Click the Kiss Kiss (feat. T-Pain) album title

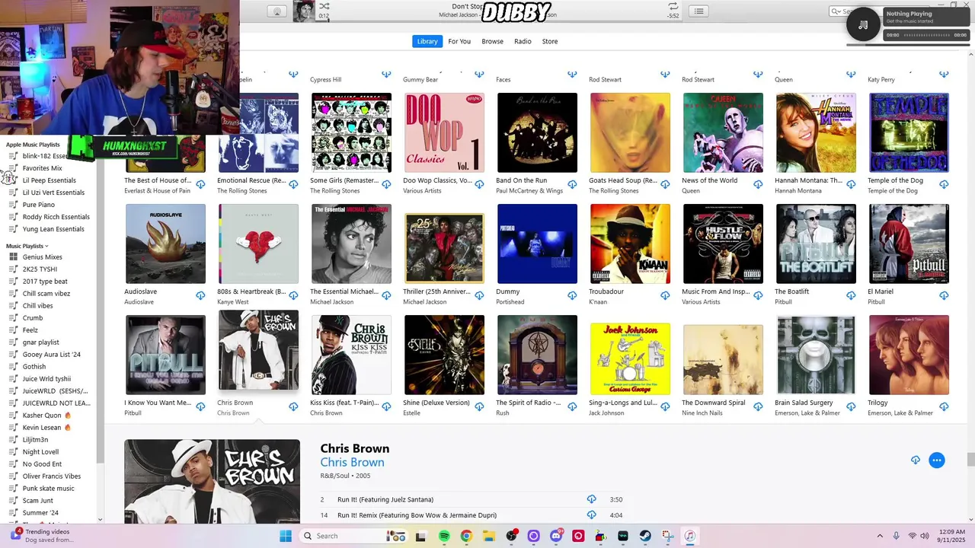344,403
